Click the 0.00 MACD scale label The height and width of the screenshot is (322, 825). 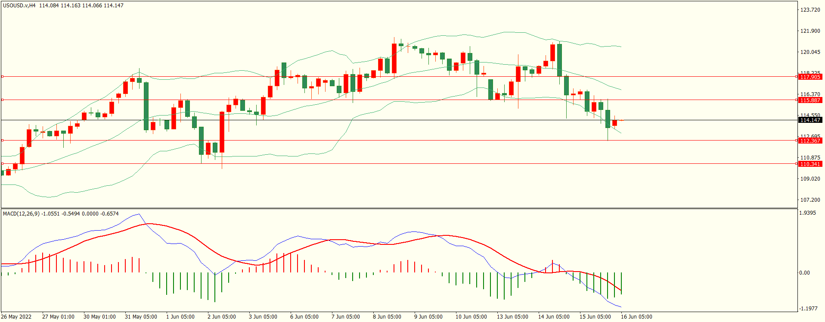(804, 273)
